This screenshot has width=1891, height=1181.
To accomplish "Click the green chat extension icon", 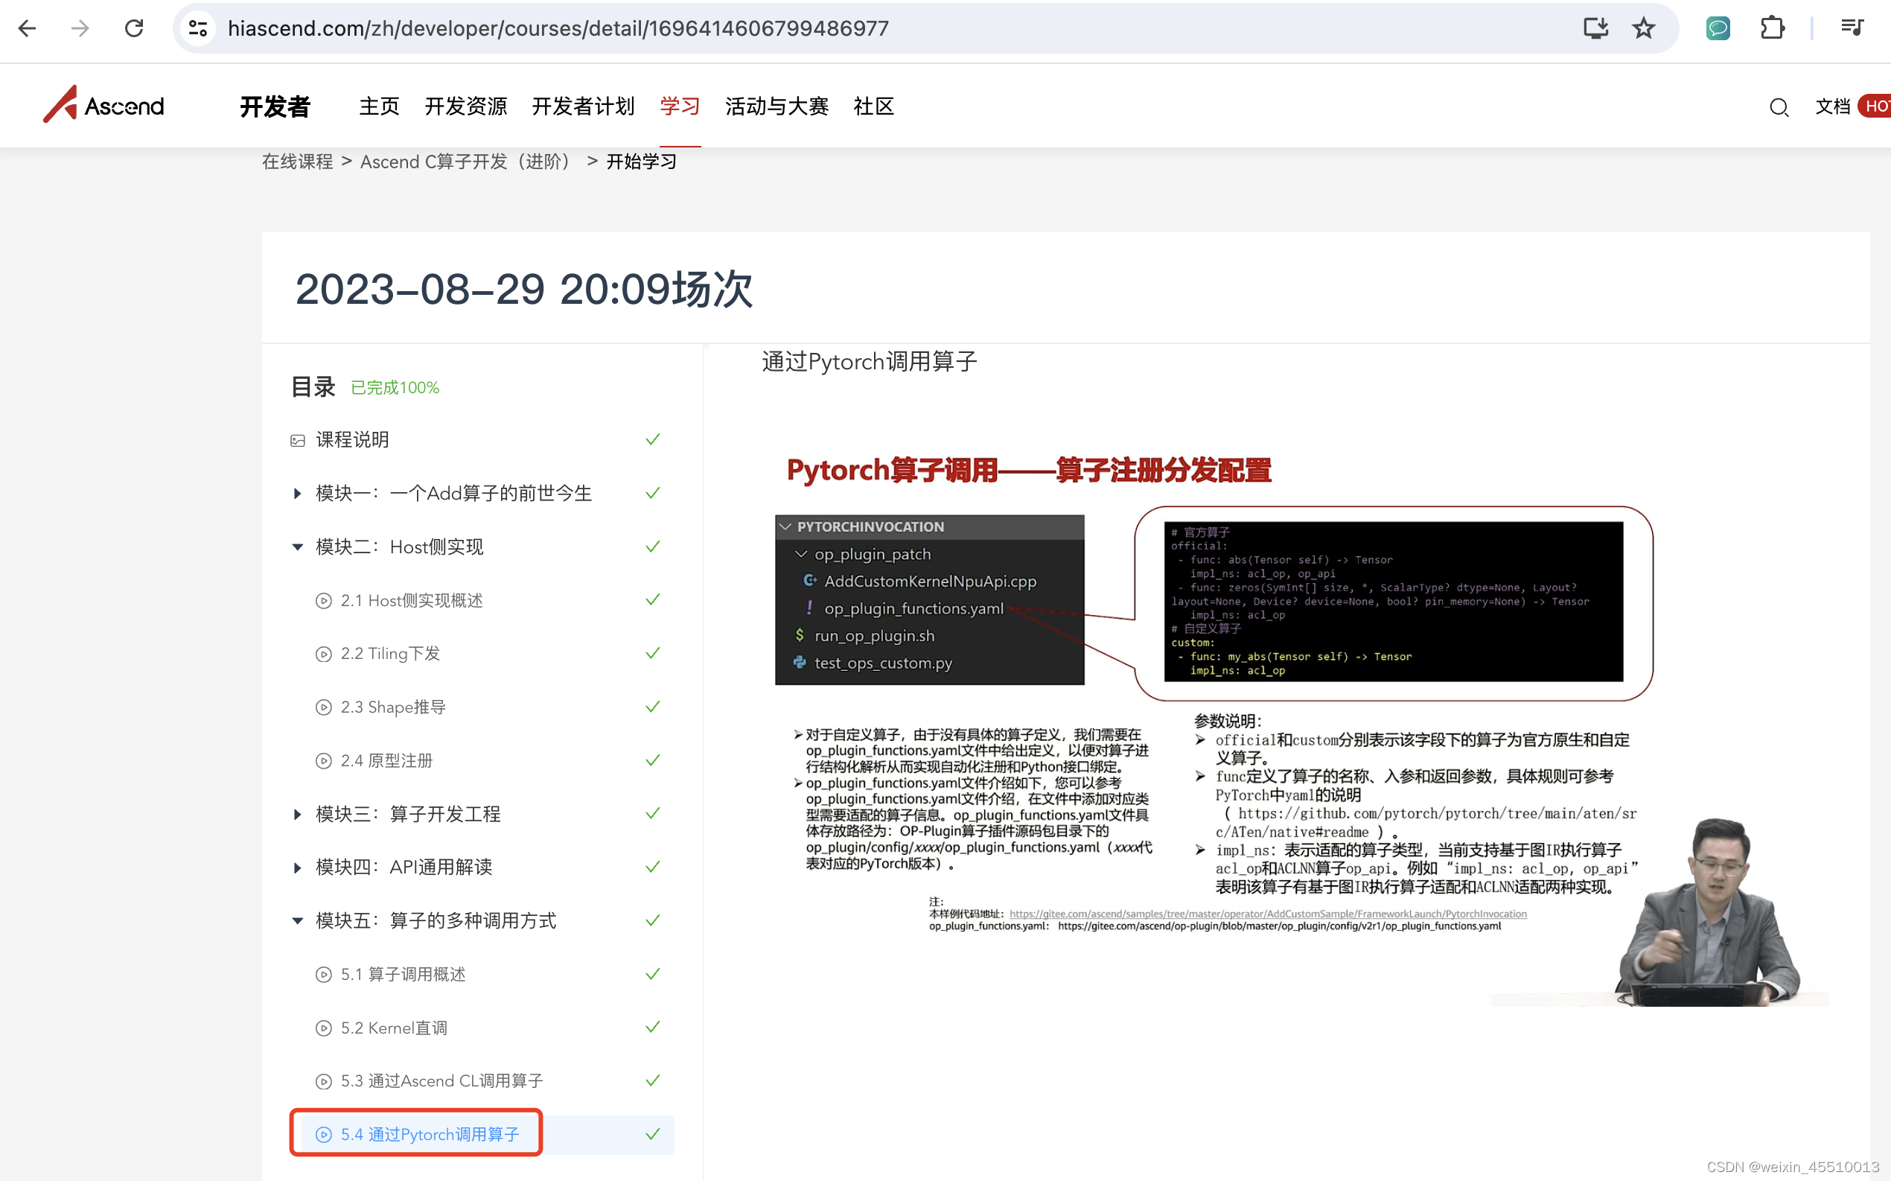I will 1717,29.
